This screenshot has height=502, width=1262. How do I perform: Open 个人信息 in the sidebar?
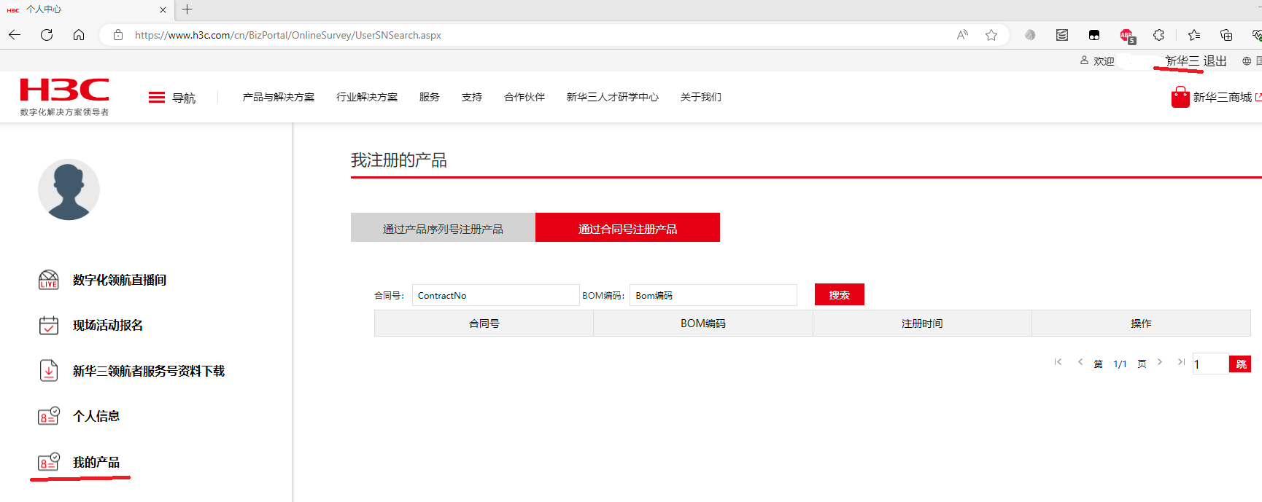pos(96,416)
